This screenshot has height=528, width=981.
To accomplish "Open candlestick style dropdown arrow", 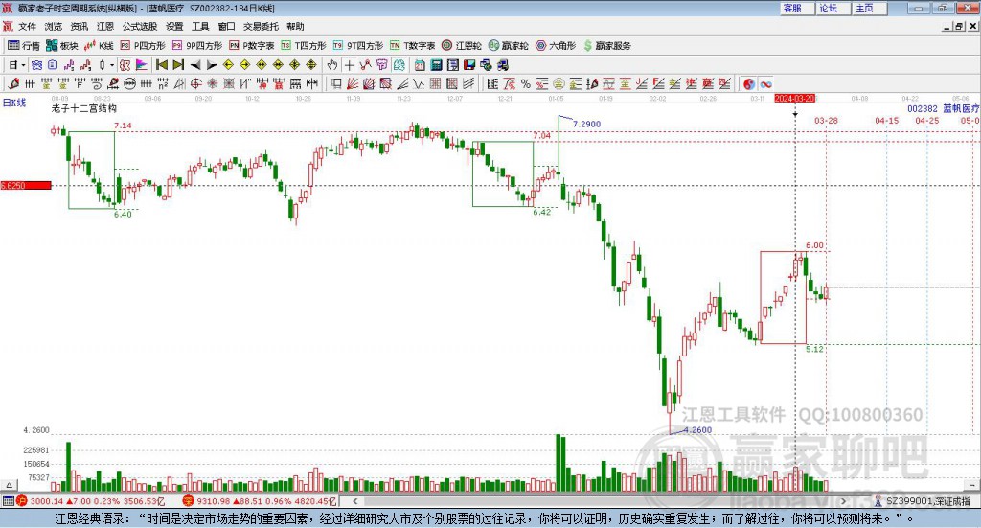I will pyautogui.click(x=112, y=65).
